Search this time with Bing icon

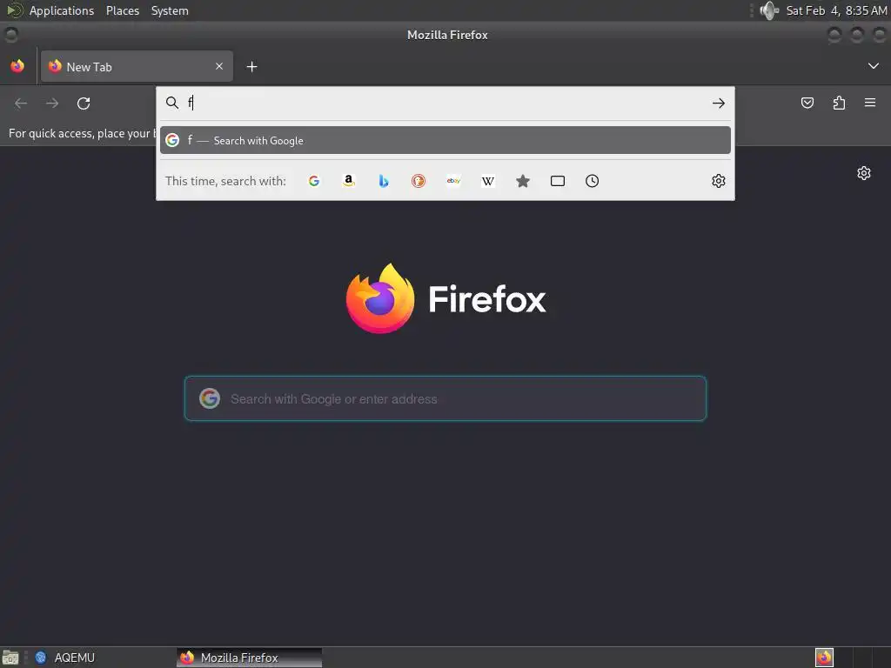[384, 181]
